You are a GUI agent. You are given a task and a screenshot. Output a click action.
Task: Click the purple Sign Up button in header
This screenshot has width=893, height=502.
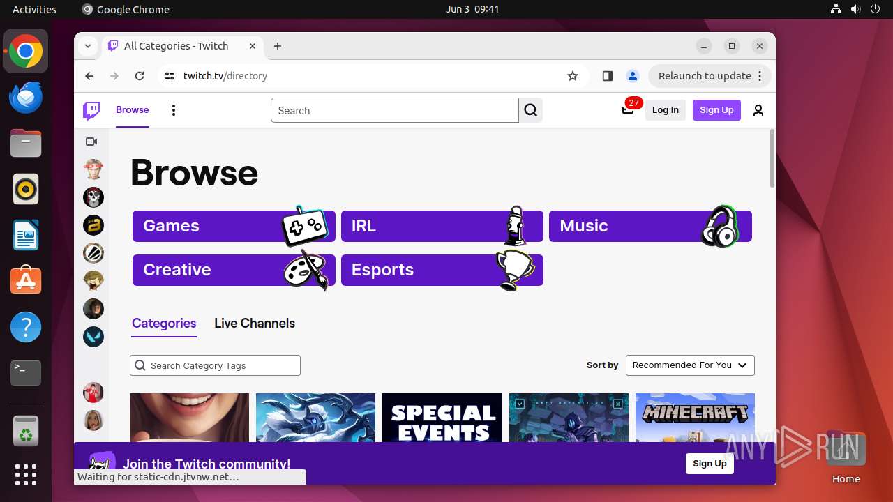716,110
